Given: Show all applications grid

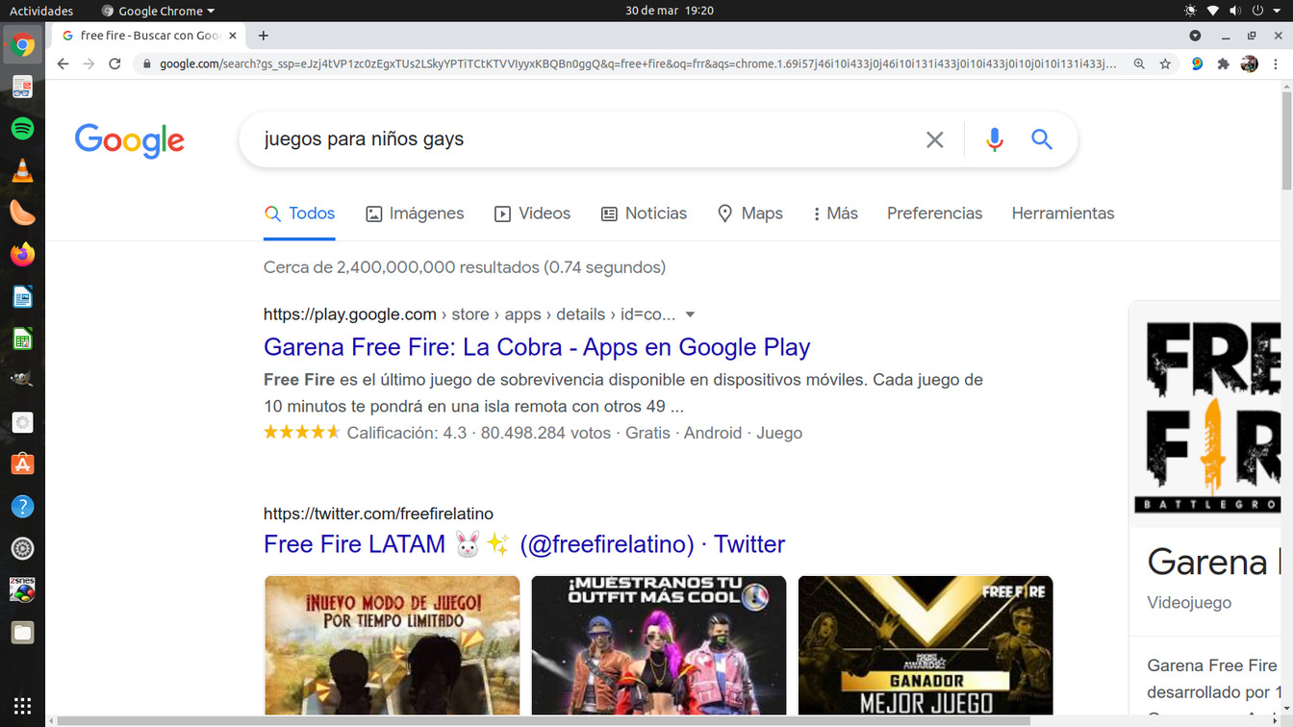Looking at the screenshot, I should tap(22, 705).
